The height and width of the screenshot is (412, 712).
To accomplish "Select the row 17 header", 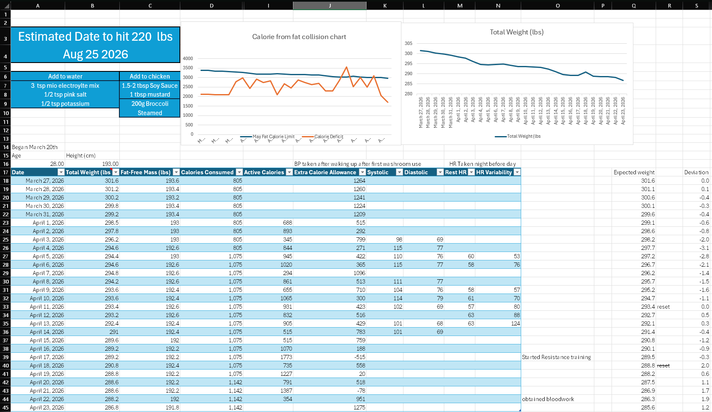I will coord(5,172).
